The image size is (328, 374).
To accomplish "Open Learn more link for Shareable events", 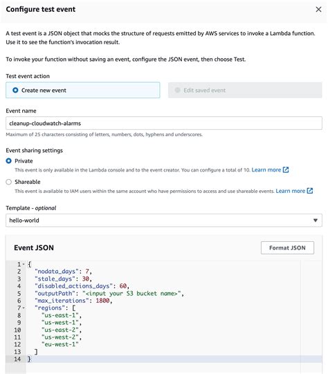I will (x=290, y=191).
